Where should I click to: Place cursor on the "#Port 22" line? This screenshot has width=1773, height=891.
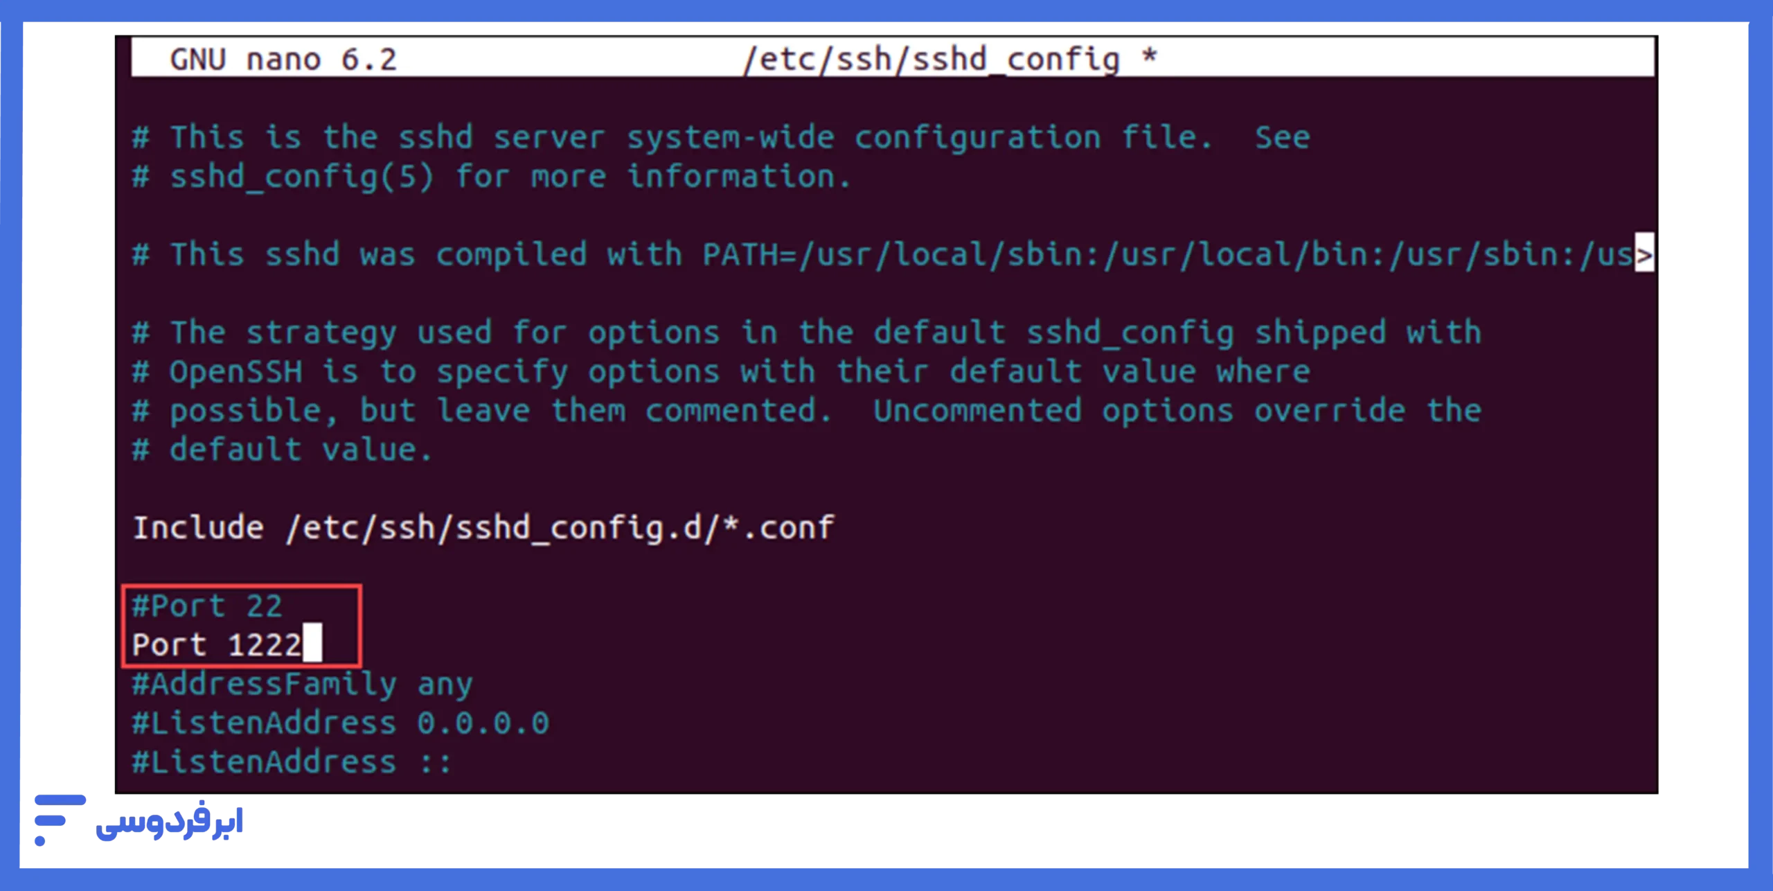pyautogui.click(x=207, y=606)
